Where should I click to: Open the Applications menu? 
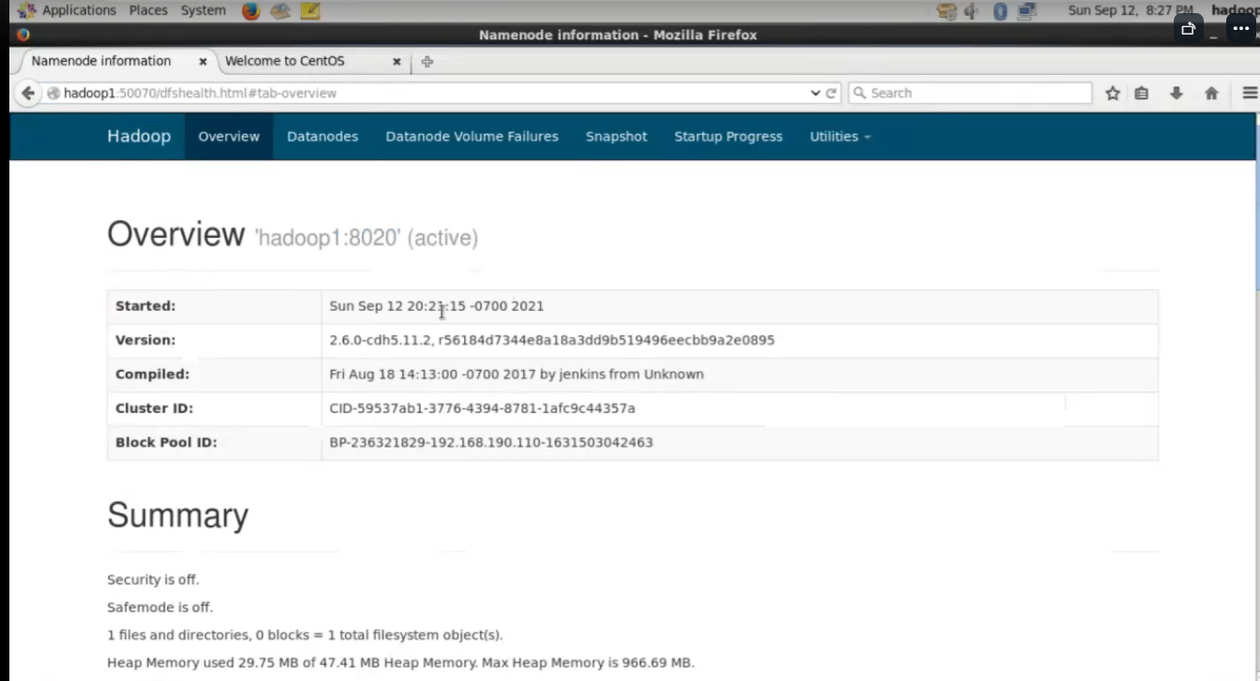(79, 10)
